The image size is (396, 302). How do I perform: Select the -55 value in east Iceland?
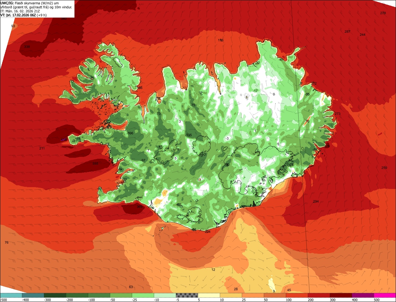307,94
